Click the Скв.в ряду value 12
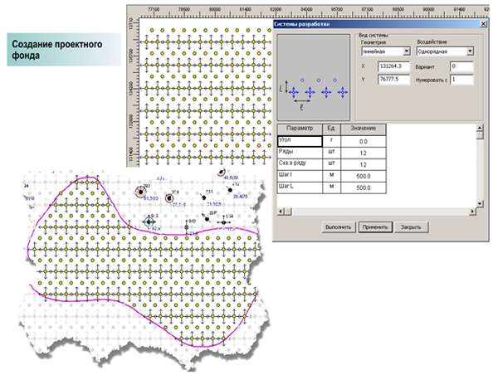 pos(364,164)
